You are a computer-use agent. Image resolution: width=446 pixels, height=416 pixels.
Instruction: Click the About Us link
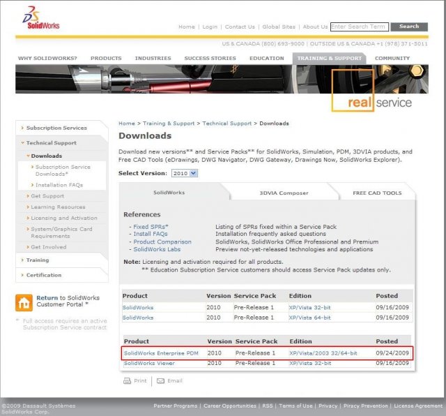click(x=315, y=27)
